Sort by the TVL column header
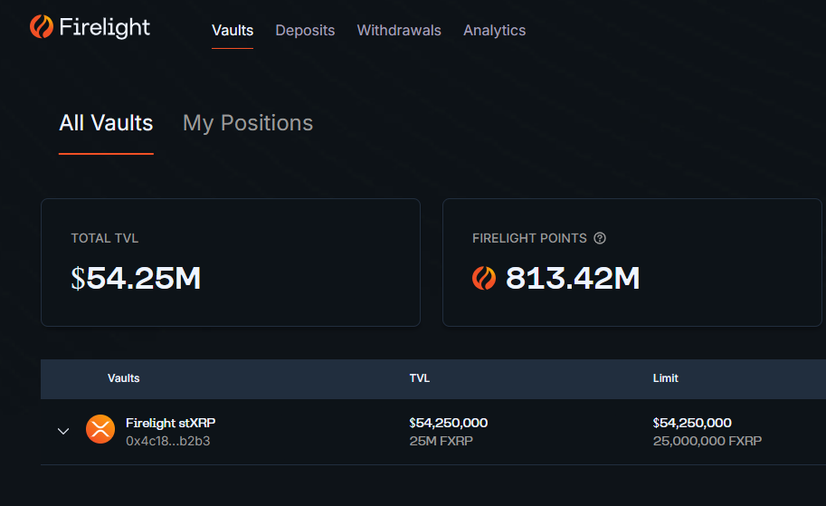Viewport: 826px width, 506px height. click(x=419, y=378)
